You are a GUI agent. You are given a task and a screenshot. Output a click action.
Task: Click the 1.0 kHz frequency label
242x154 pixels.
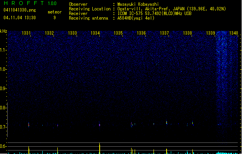3,69
